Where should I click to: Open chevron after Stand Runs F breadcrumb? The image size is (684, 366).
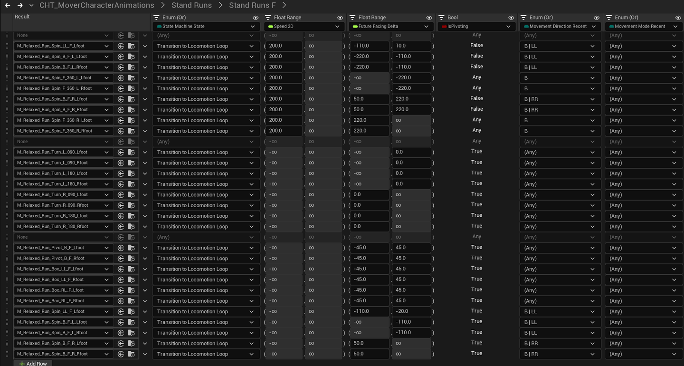[x=284, y=5]
